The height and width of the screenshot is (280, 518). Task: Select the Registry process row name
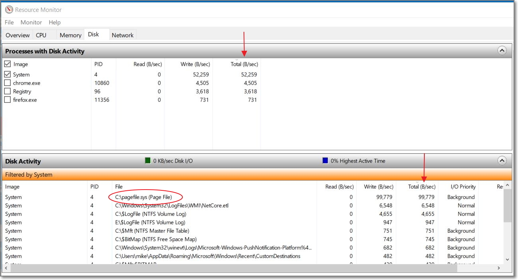pos(22,91)
